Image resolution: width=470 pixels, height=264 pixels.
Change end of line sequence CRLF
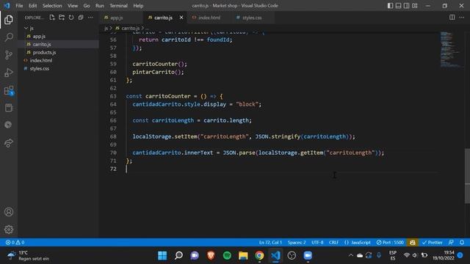point(333,243)
